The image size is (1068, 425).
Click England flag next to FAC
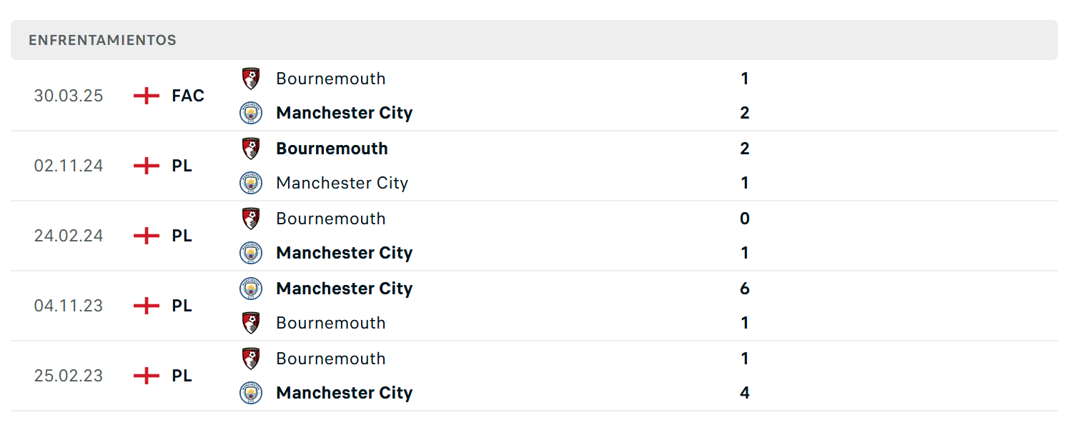pyautogui.click(x=147, y=96)
